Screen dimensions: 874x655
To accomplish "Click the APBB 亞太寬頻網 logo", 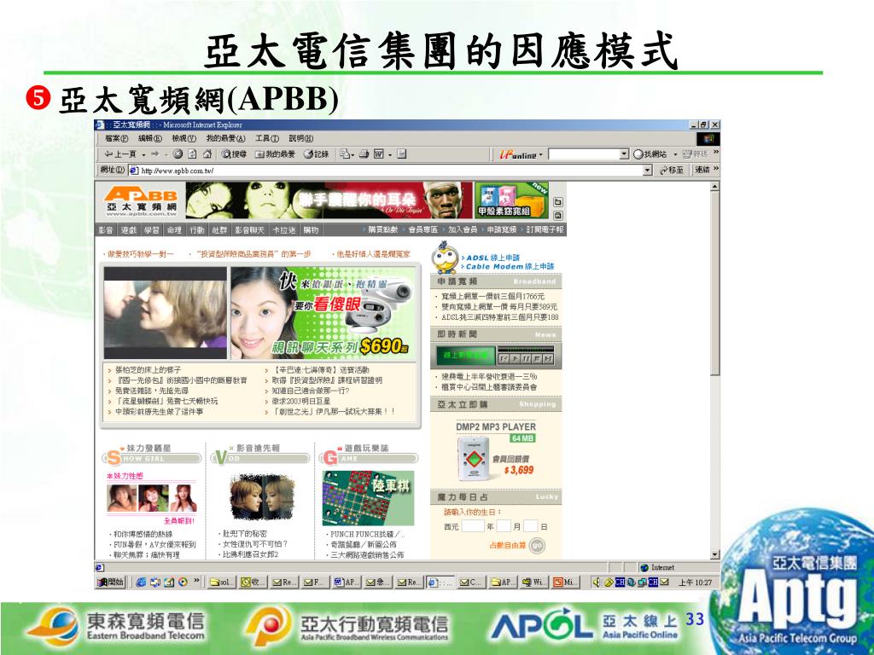I will 142,201.
